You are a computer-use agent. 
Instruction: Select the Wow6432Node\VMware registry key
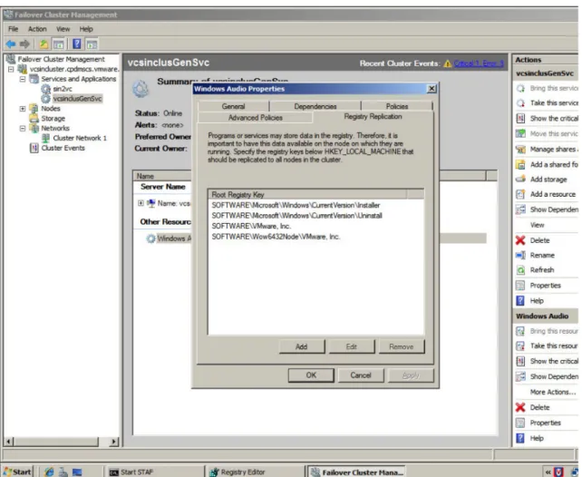276,237
